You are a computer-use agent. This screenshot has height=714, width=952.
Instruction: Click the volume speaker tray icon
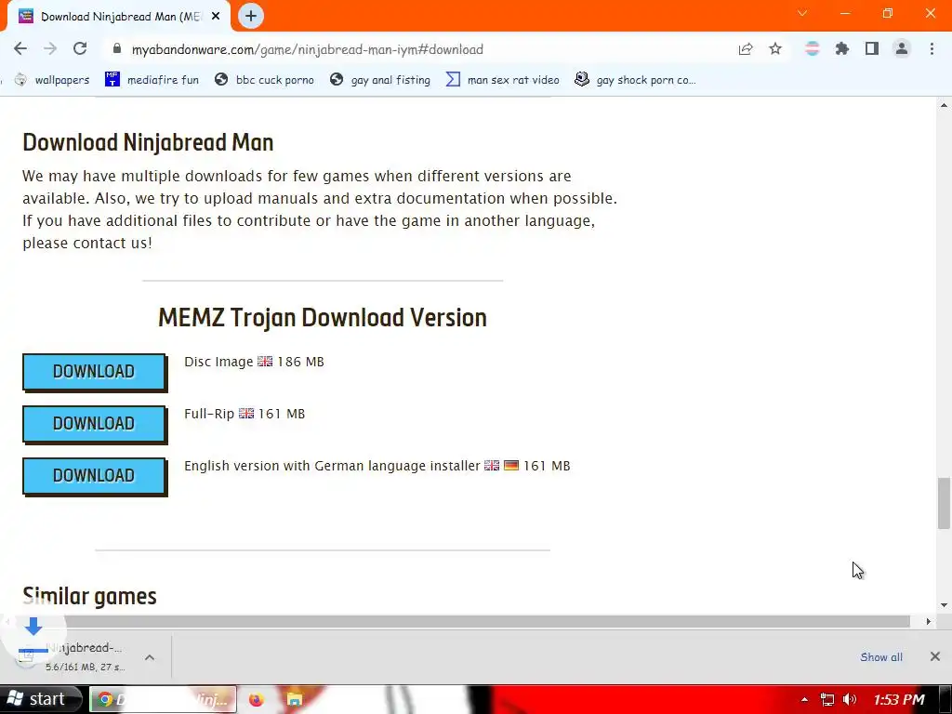click(850, 700)
